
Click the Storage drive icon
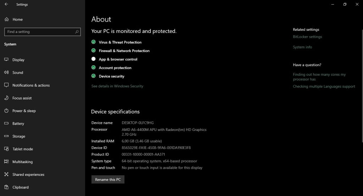(x=6, y=136)
